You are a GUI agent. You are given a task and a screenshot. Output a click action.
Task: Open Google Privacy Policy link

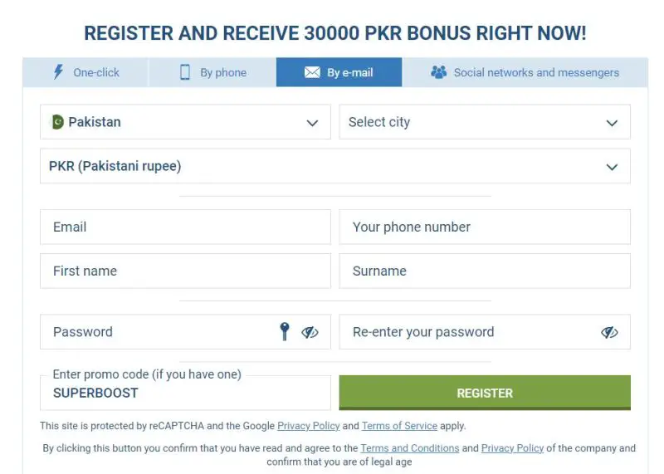308,426
